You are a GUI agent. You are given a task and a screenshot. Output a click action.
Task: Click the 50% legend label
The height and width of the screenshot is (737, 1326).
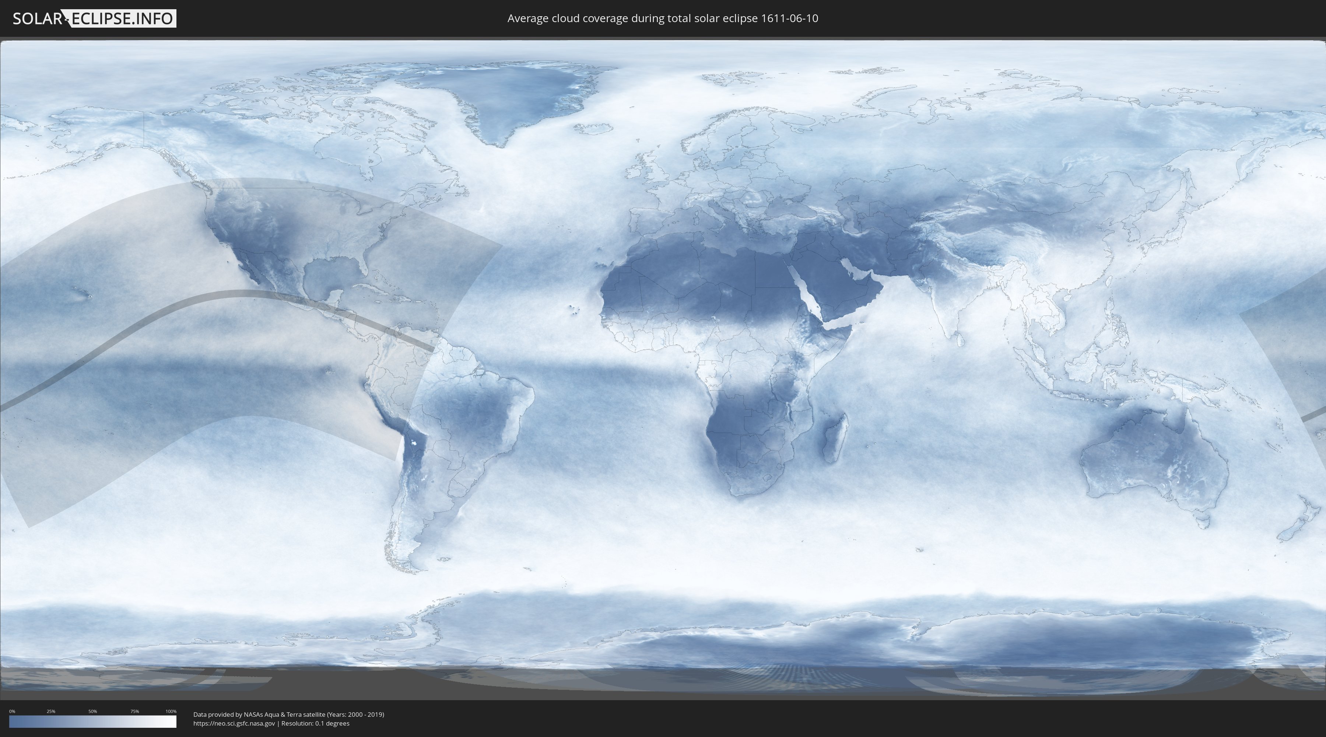click(x=93, y=711)
